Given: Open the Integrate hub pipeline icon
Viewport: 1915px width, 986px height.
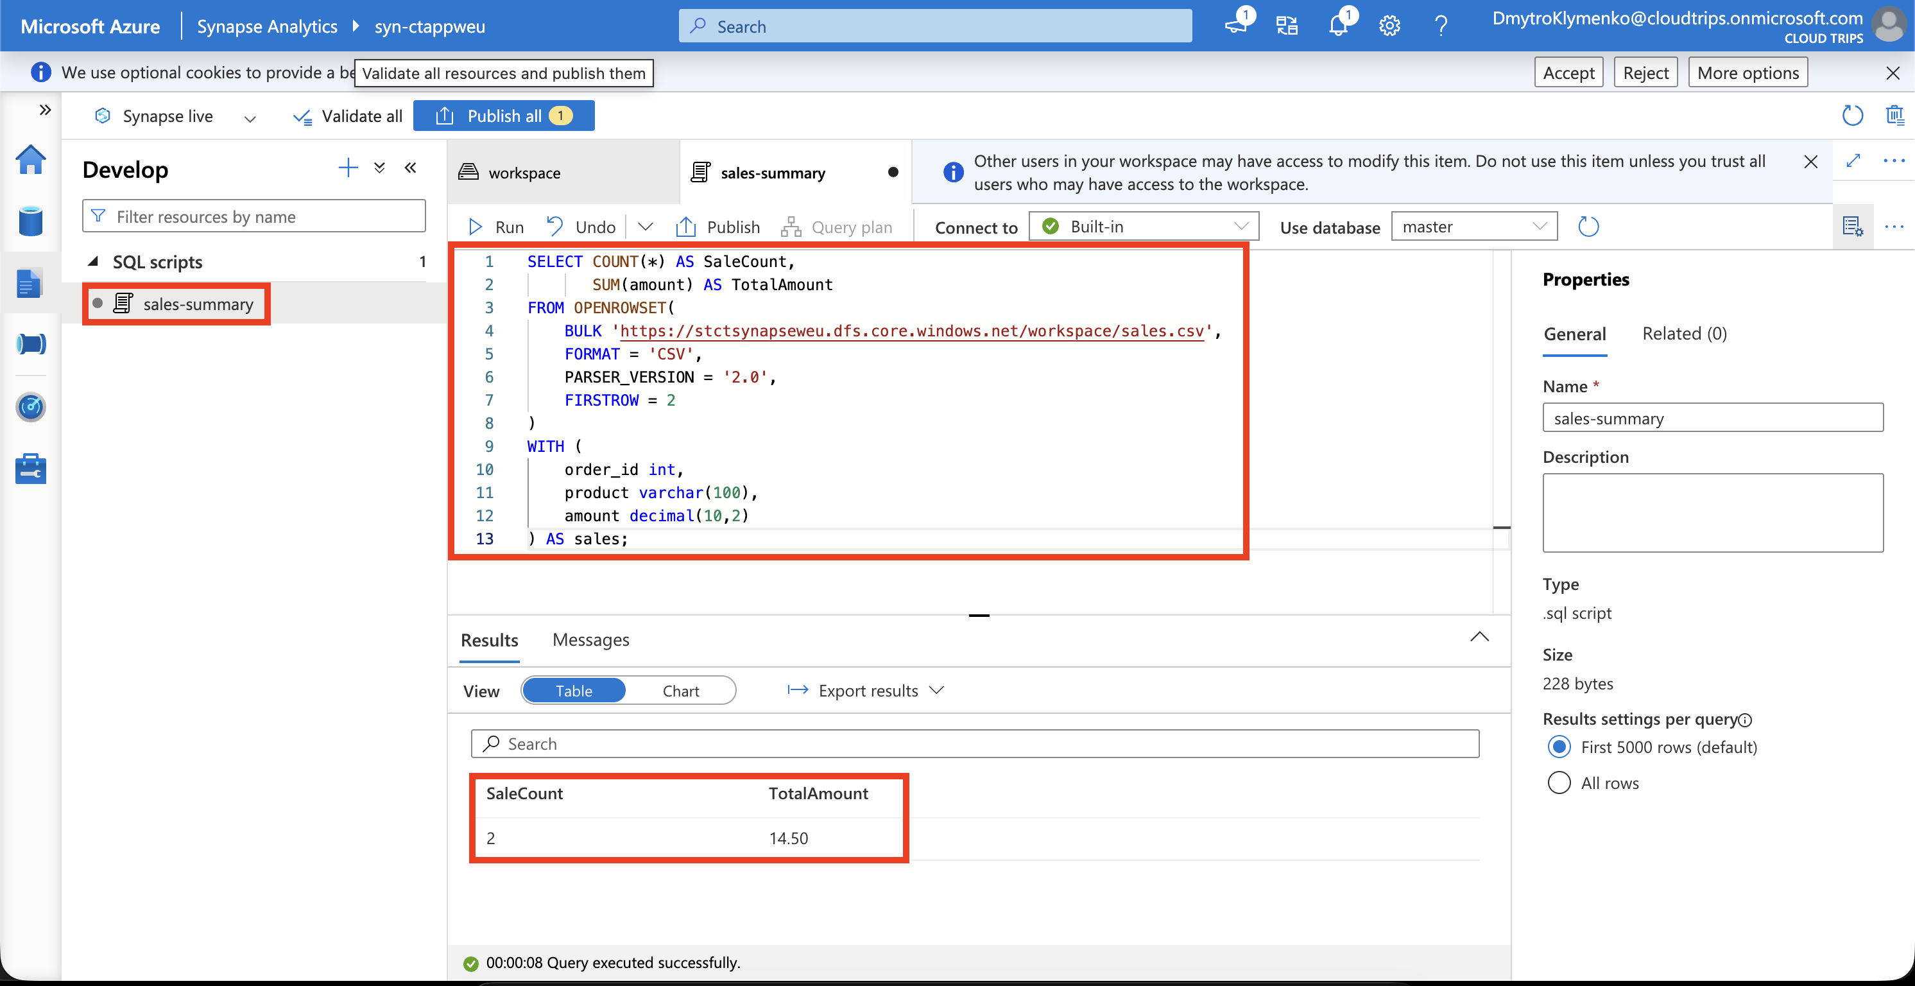Looking at the screenshot, I should [30, 344].
